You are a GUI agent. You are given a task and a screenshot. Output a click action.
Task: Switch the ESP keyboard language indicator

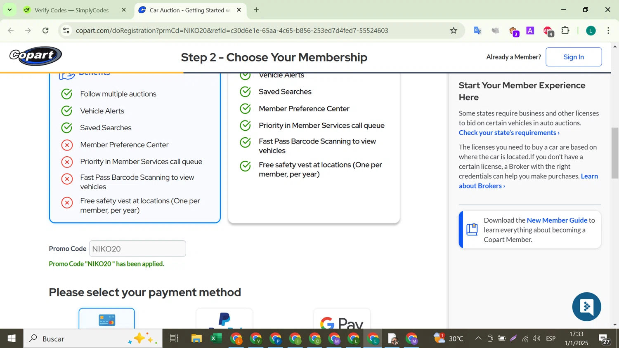(551, 339)
